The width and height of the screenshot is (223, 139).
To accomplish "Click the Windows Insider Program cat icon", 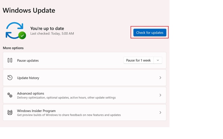I will click(x=10, y=112).
